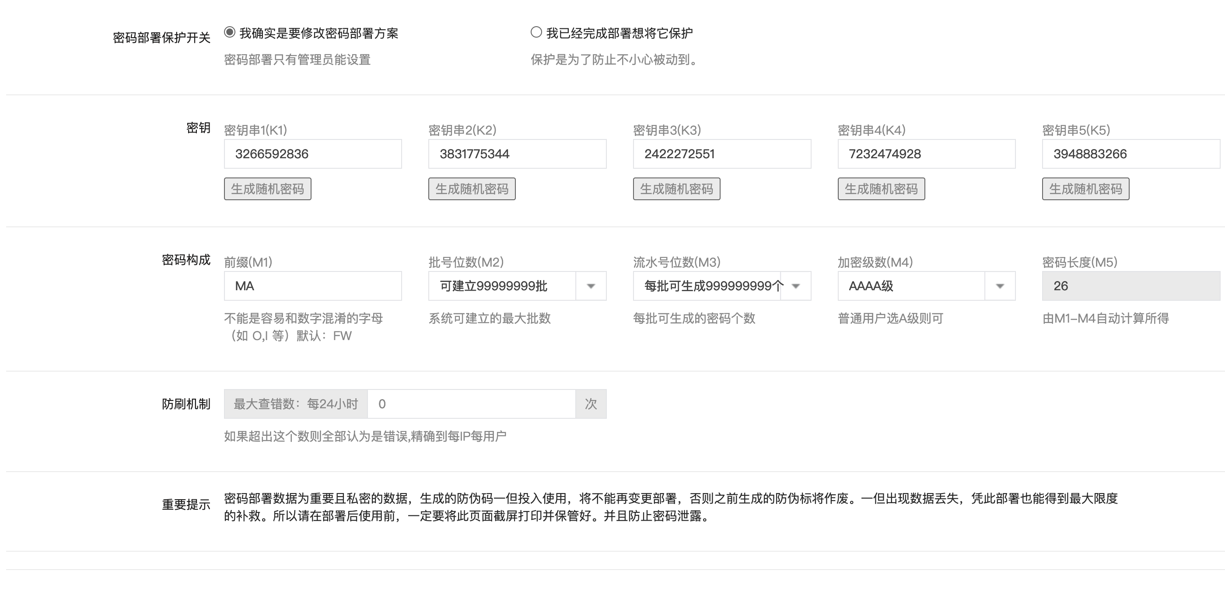The width and height of the screenshot is (1225, 591).
Task: Click label 最大查错数：每24小时
Action: [x=296, y=404]
